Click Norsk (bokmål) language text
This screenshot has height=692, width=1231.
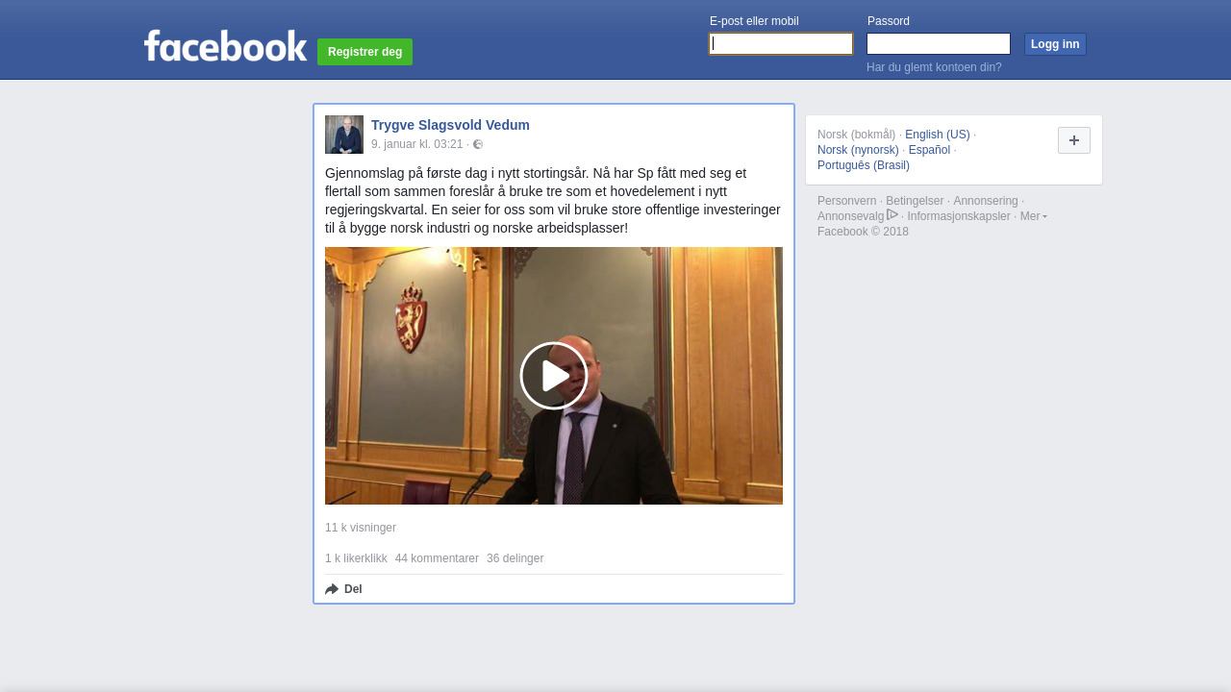(857, 135)
